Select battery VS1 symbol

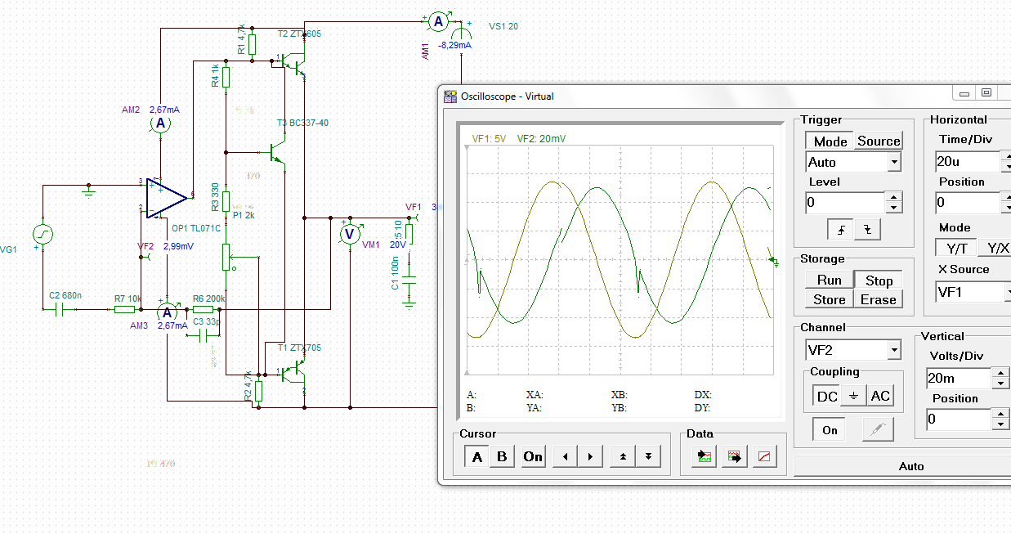463,34
